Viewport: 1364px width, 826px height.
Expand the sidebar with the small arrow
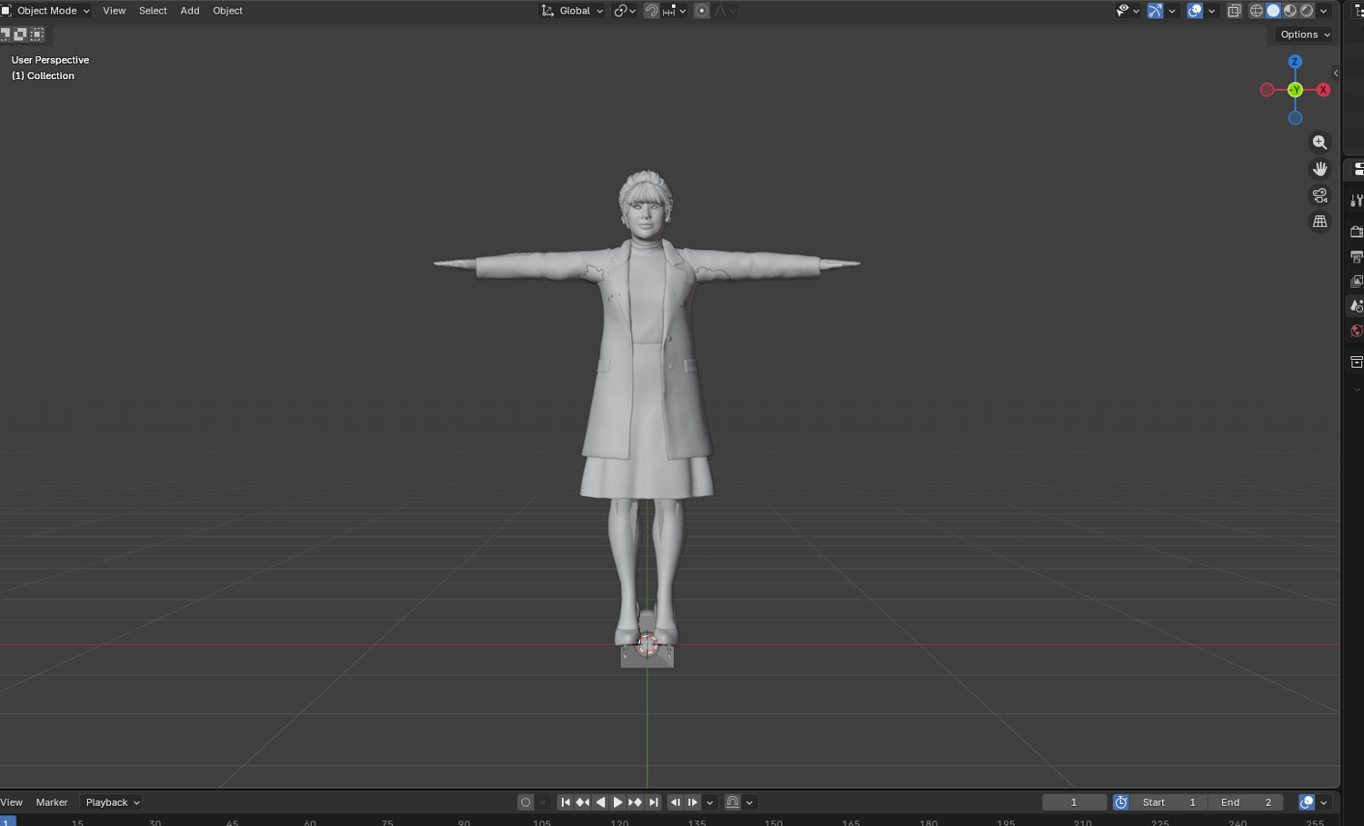(x=1336, y=74)
